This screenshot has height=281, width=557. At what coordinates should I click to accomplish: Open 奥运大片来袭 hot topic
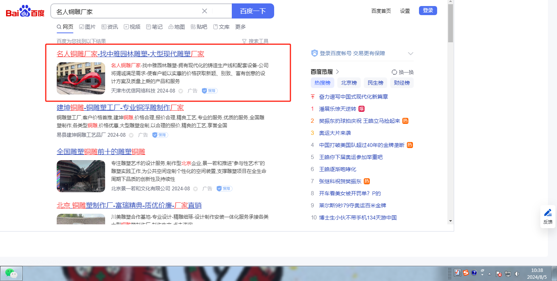point(335,133)
